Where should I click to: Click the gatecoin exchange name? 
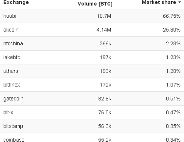[13, 99]
